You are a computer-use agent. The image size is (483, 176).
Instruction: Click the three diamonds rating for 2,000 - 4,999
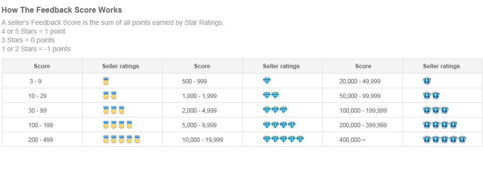275,110
